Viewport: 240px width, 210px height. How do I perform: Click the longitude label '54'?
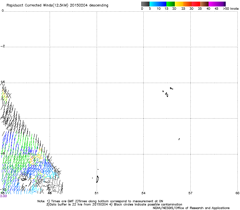(143, 193)
